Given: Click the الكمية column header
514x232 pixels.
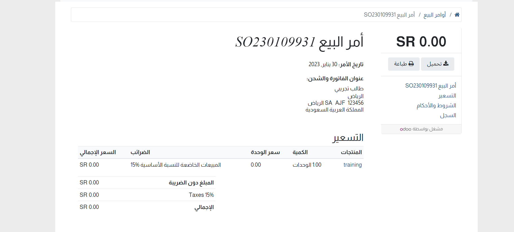Looking at the screenshot, I should (x=300, y=152).
